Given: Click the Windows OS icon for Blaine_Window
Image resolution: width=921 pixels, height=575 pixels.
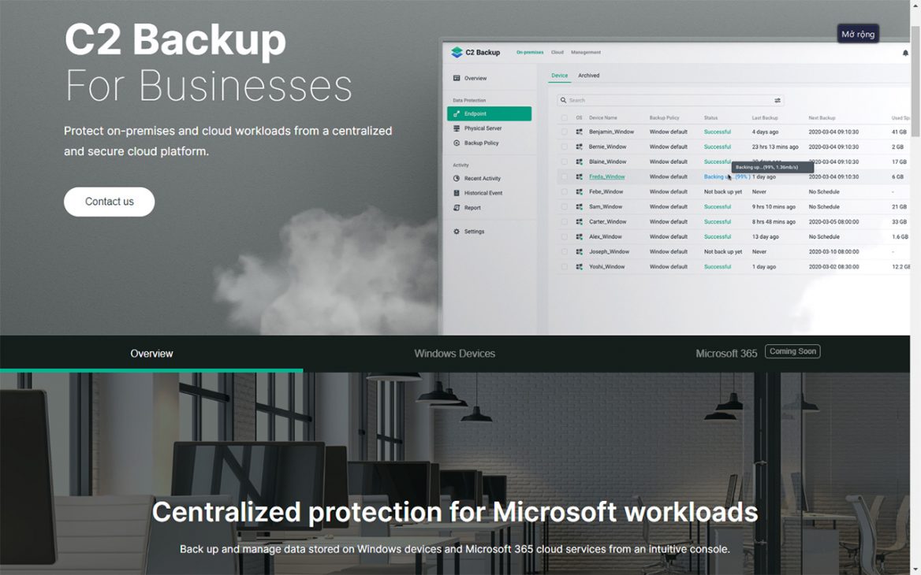Looking at the screenshot, I should (x=579, y=162).
